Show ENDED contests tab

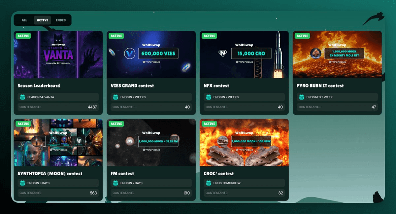tap(61, 20)
